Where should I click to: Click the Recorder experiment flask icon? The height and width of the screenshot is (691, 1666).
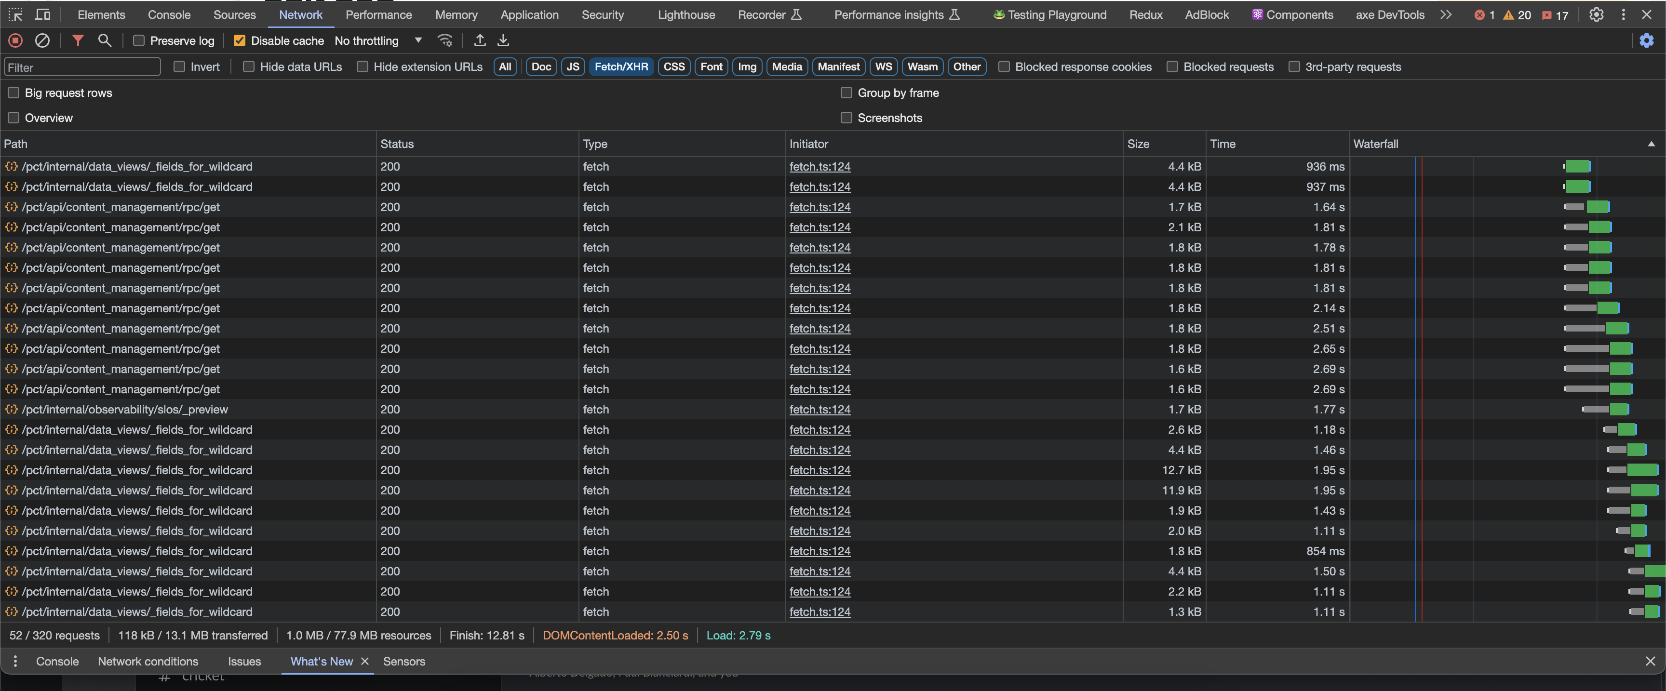click(797, 14)
